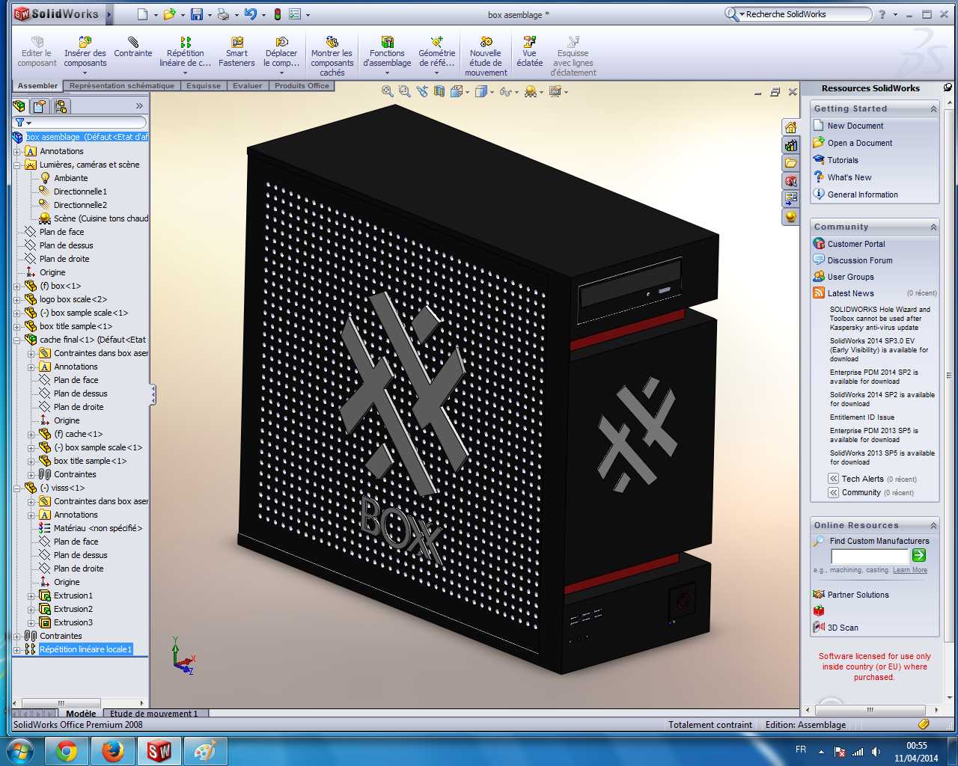
Task: Launch SolidWorks from the taskbar
Action: (x=159, y=750)
